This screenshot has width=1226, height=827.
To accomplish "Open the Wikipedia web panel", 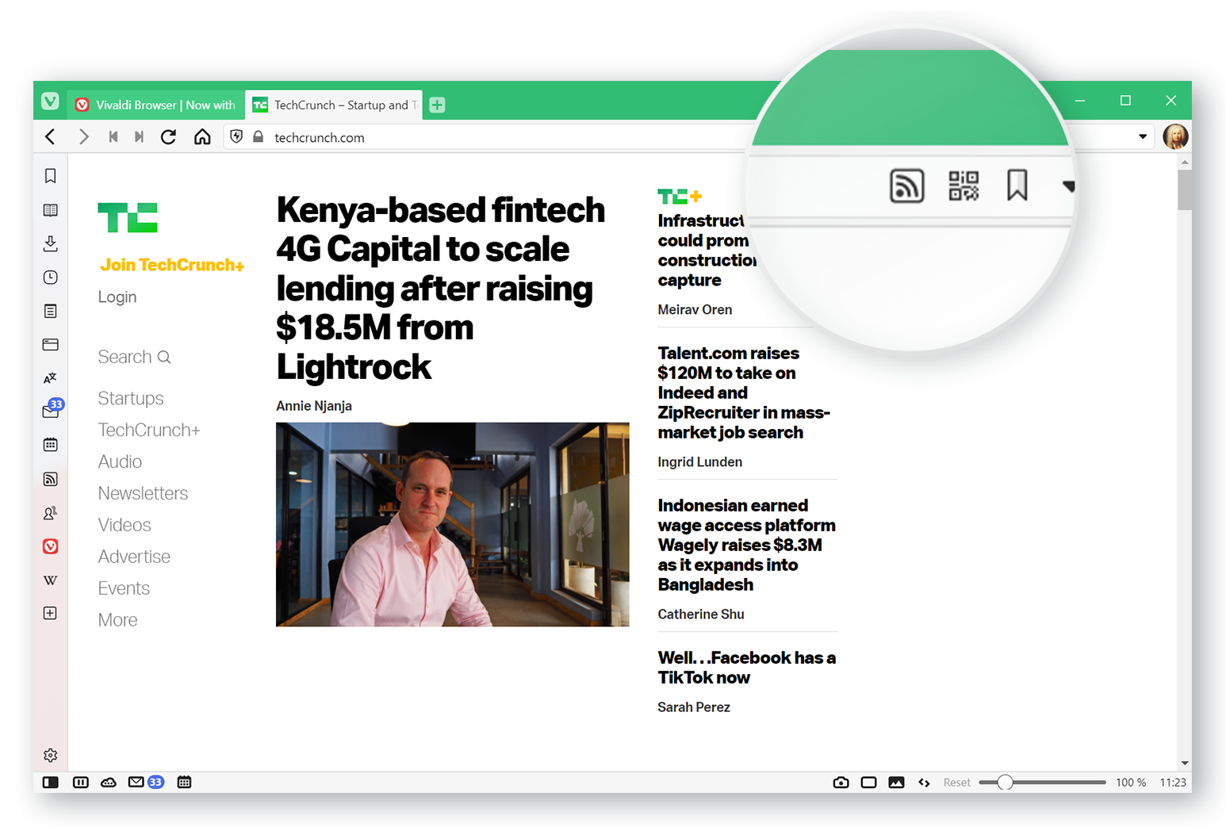I will (x=50, y=580).
